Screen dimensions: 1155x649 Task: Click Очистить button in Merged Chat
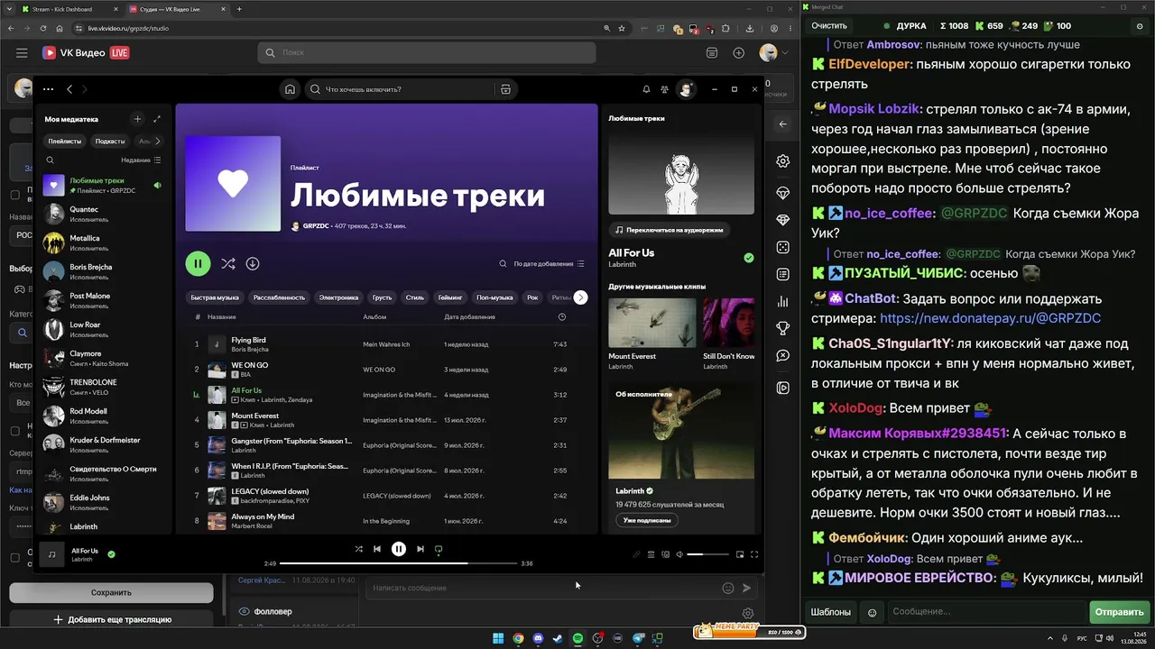(x=829, y=26)
